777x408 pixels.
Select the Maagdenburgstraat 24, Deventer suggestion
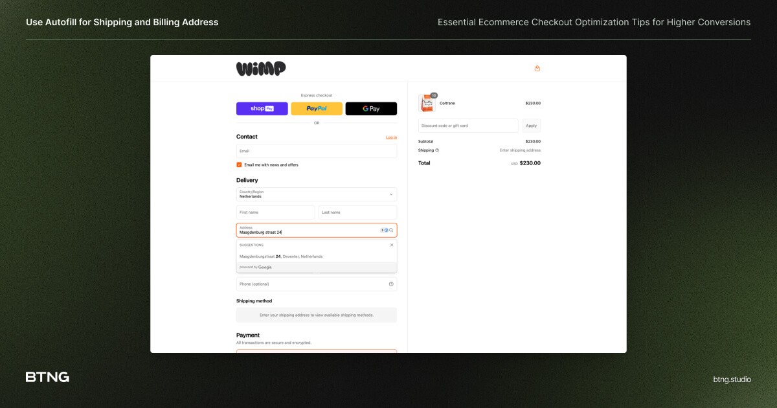pyautogui.click(x=317, y=256)
